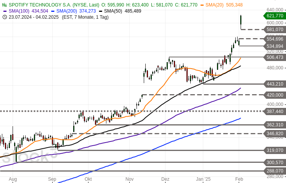
Task: Select the 506,473 horizontal level label
Action: coord(275,57)
